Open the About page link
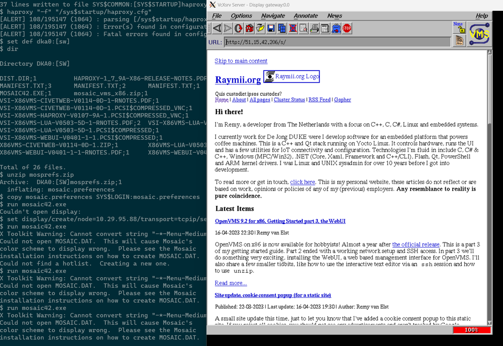 tap(239, 99)
